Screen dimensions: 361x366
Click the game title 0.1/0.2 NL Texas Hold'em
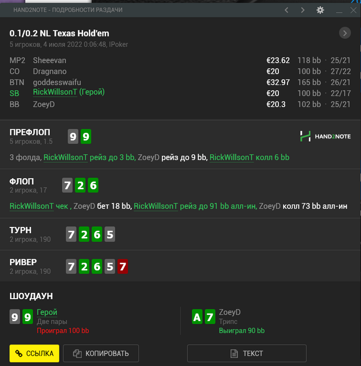click(x=59, y=33)
